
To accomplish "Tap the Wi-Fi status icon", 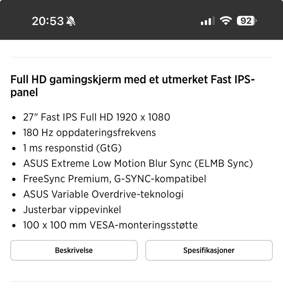I will coord(226,21).
